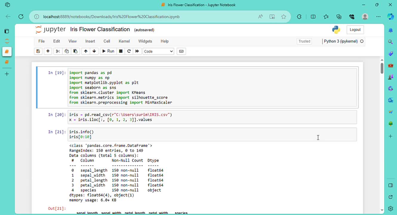
Task: Open sidebar settings gear icon
Action: [390, 208]
